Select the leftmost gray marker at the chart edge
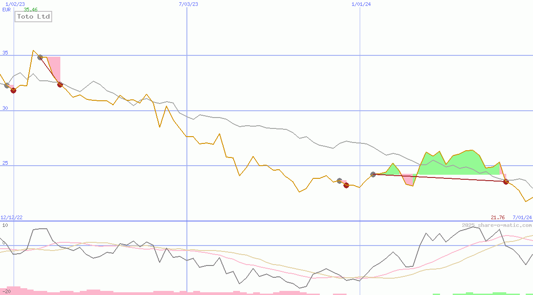 click(x=6, y=85)
